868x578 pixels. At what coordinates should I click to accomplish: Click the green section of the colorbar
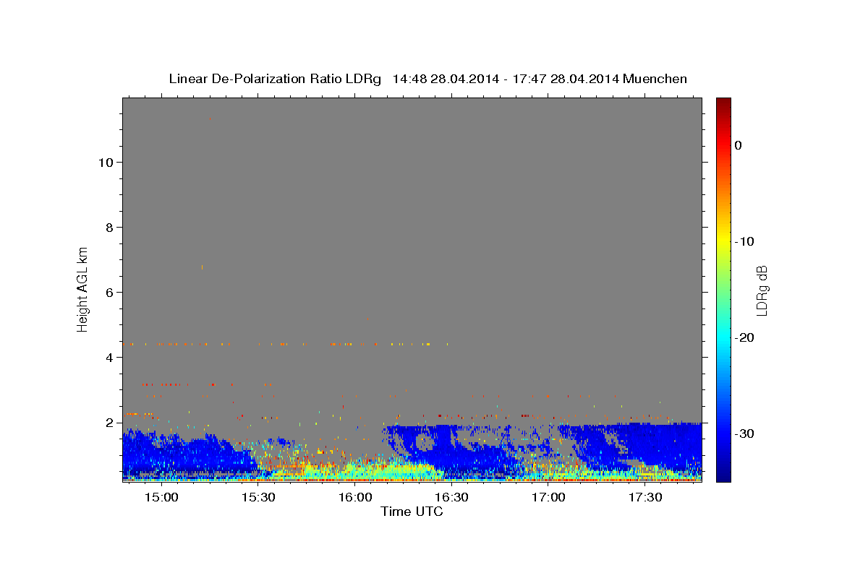(x=723, y=289)
